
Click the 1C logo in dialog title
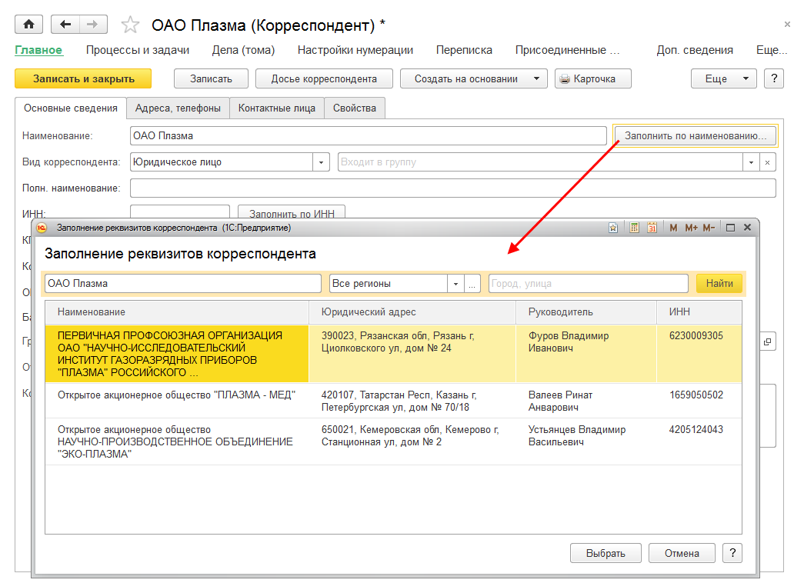[42, 228]
